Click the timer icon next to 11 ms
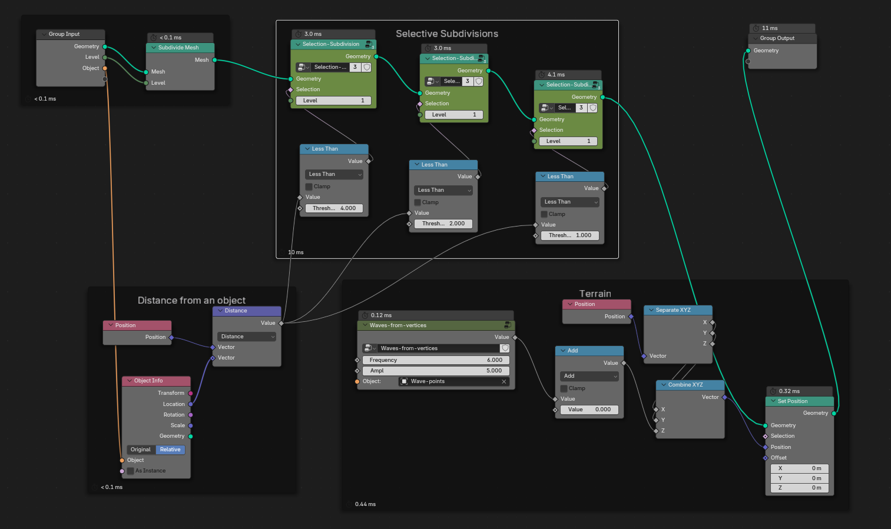Screen dimensions: 891x529 coord(756,28)
